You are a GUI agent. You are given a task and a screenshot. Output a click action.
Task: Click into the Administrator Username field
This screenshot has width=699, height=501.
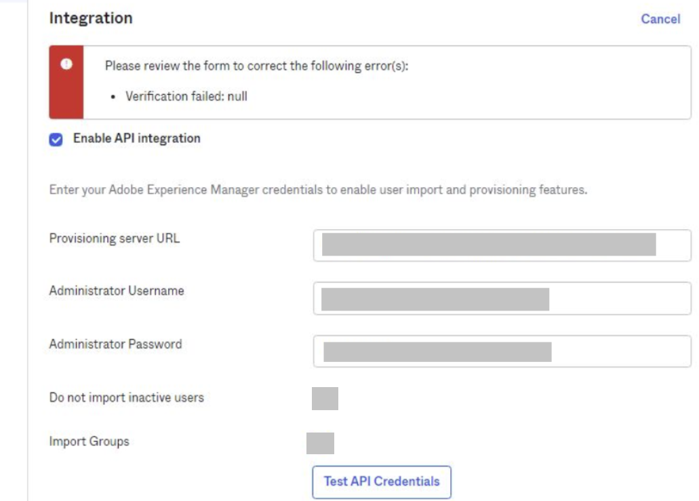(x=502, y=298)
